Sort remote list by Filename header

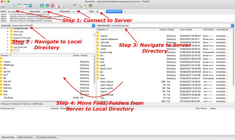[125, 29]
